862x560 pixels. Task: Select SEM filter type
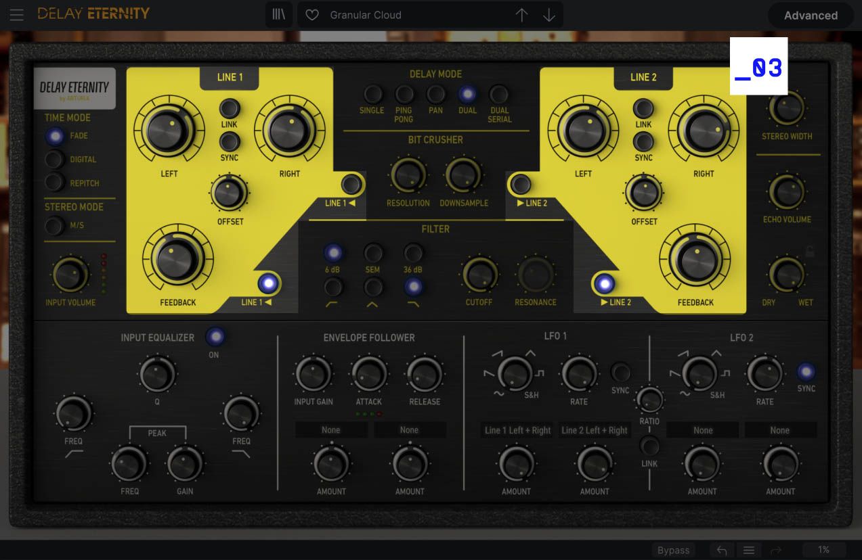click(x=372, y=253)
